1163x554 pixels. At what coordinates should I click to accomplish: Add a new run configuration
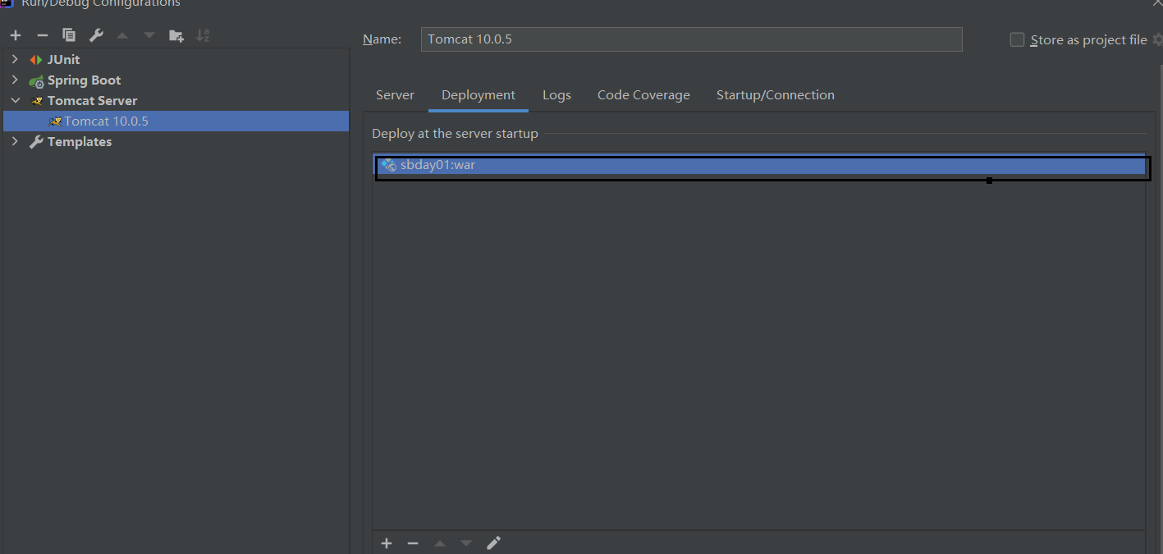tap(16, 35)
